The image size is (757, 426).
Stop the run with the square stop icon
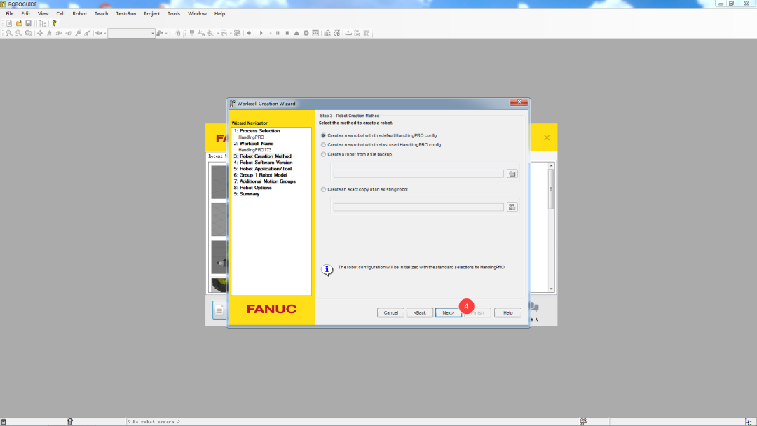[287, 34]
